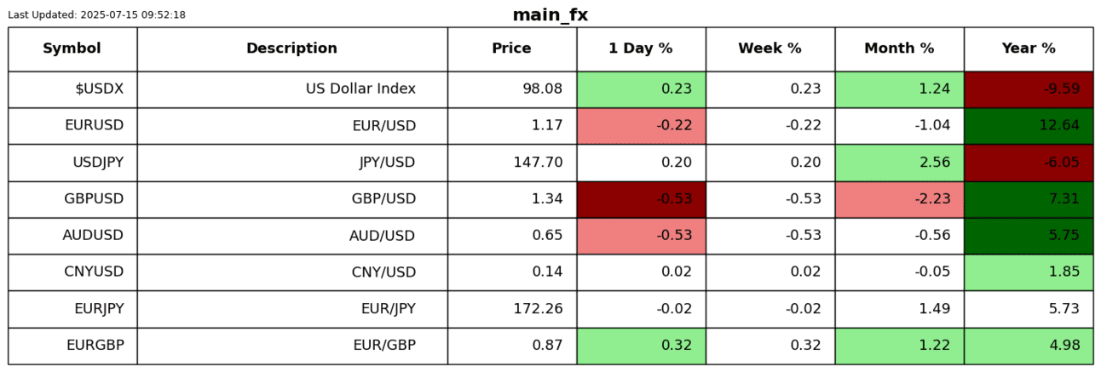Click the light green EURGBP Month cell
The height and width of the screenshot is (372, 1101).
pos(899,346)
